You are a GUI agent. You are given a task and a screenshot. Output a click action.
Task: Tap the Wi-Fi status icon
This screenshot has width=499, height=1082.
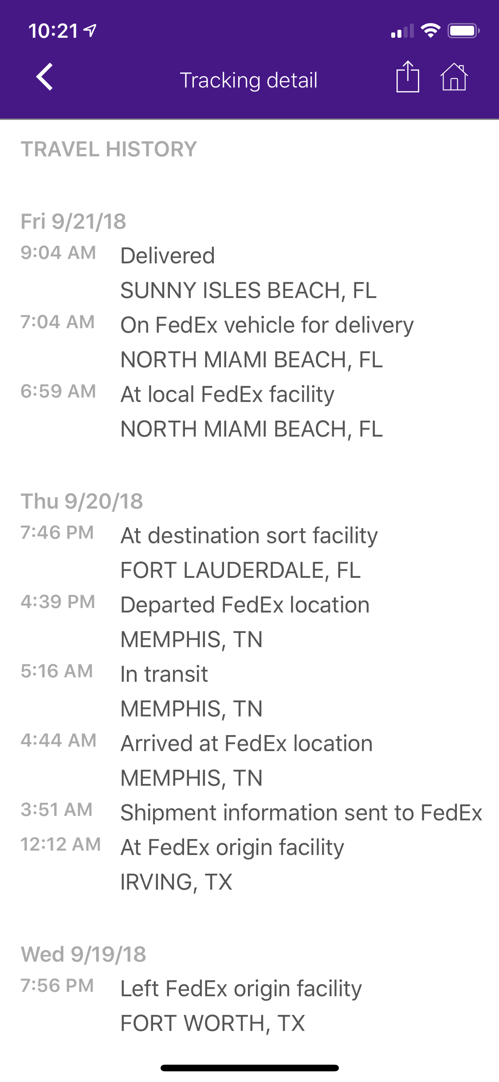click(430, 31)
